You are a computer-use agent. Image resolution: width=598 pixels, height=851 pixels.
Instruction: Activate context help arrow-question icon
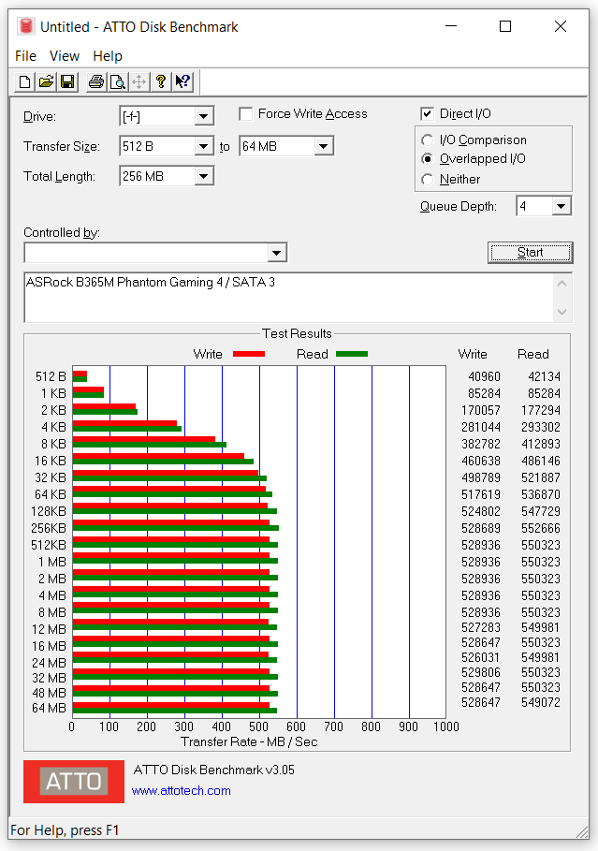(182, 82)
